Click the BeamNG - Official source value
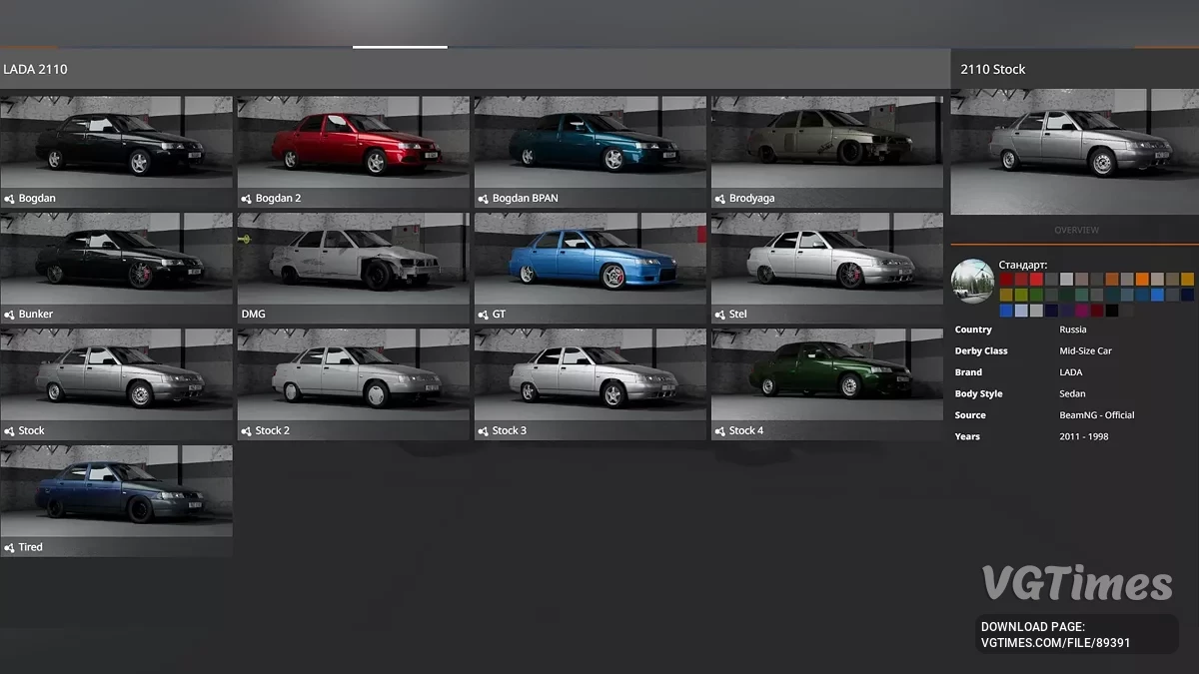Screen dimensions: 1199x674 tap(1097, 415)
